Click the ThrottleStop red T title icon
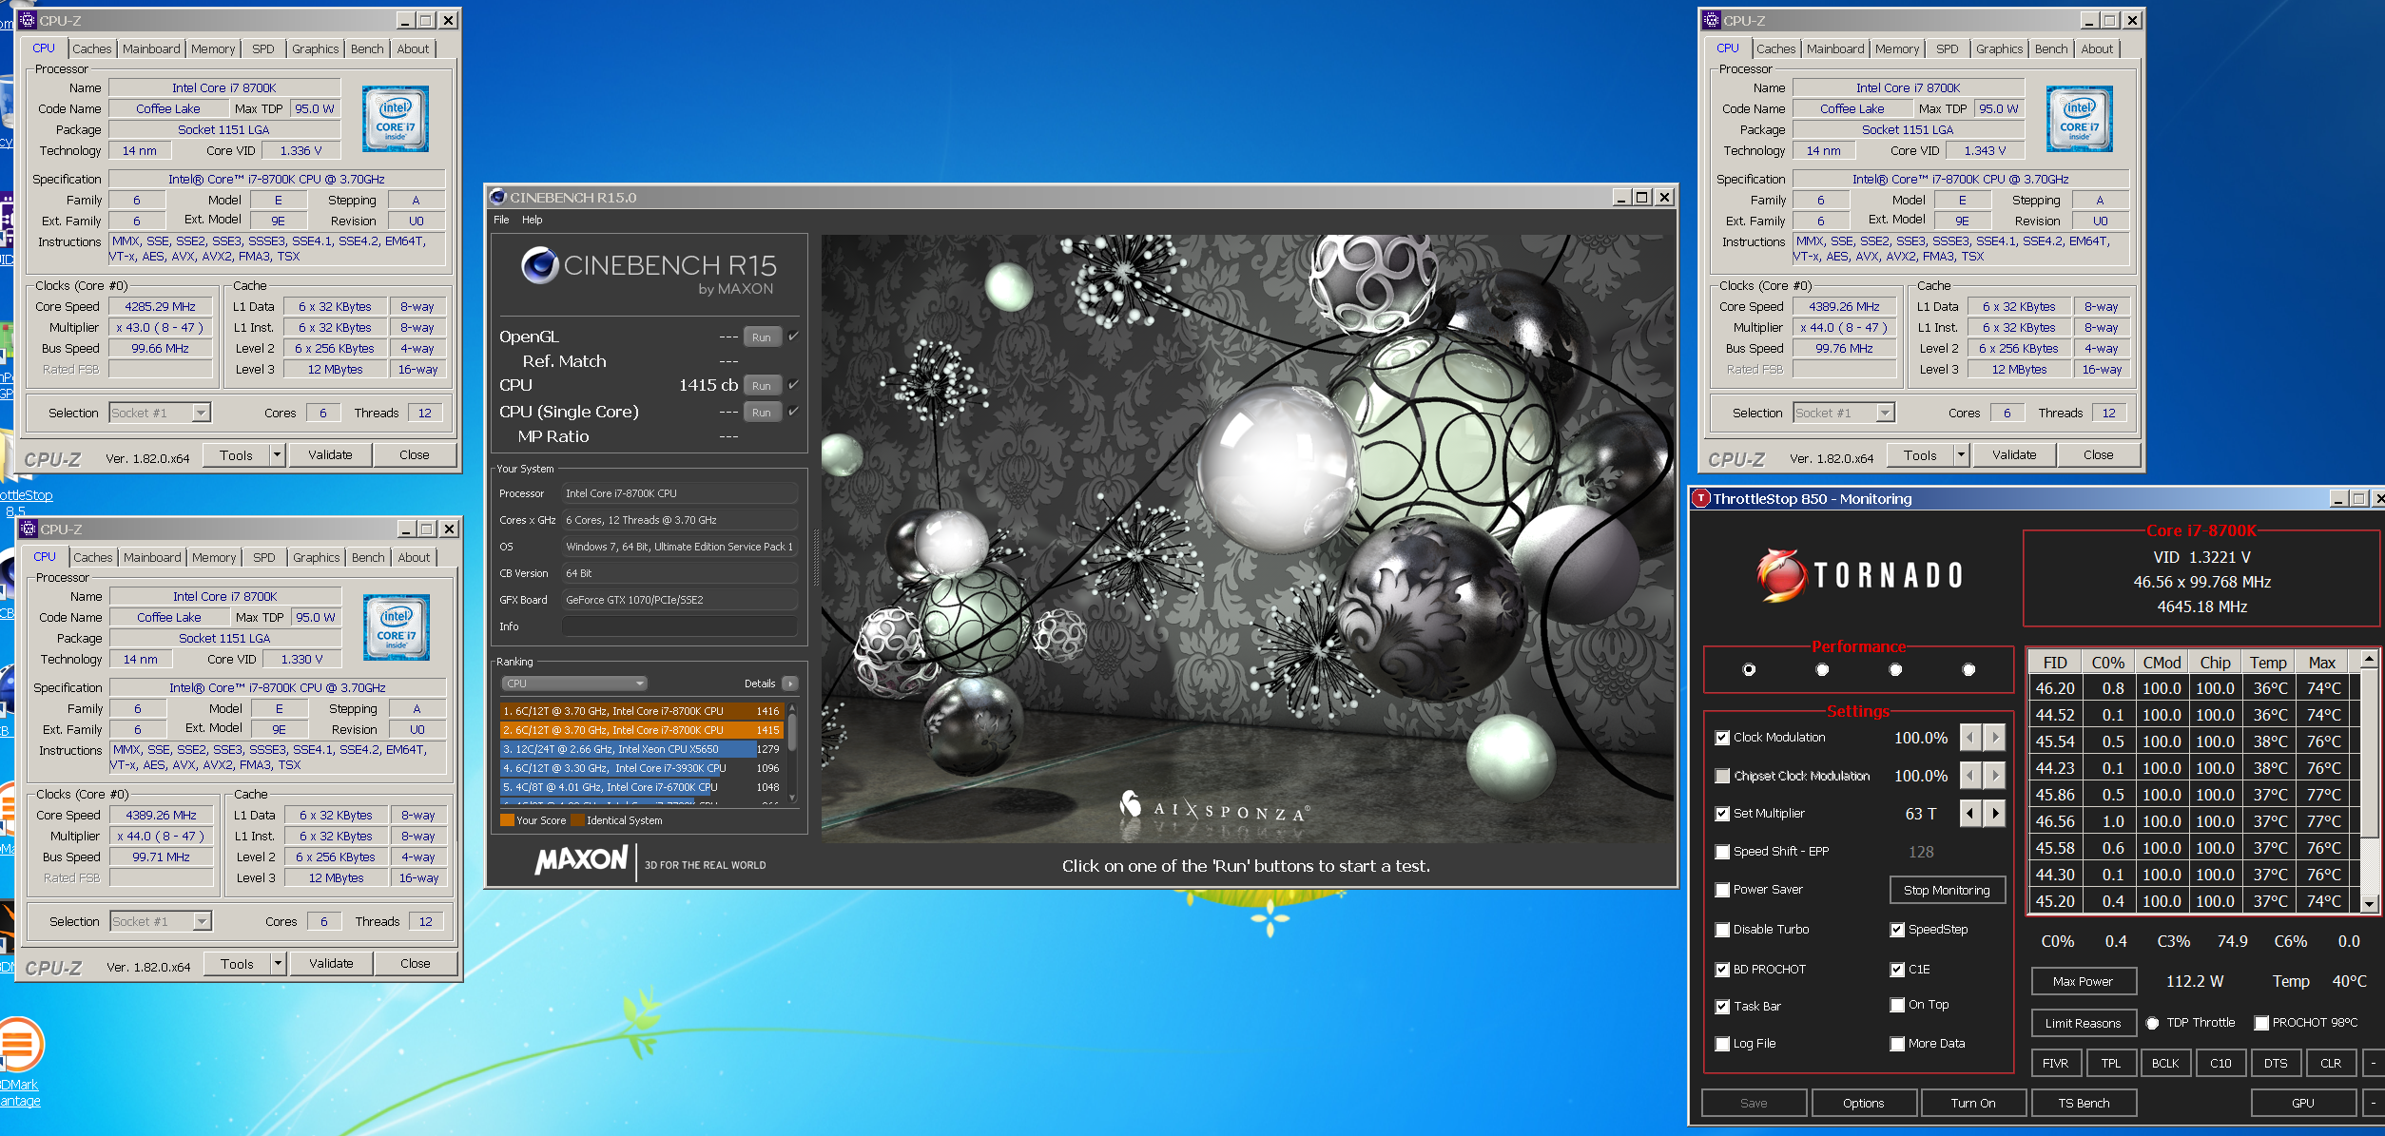 (1701, 498)
